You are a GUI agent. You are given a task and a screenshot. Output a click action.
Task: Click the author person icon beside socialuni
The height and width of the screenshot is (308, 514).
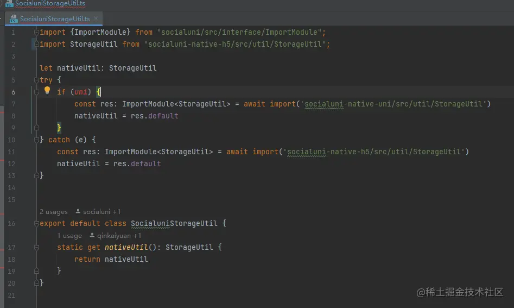pos(78,211)
